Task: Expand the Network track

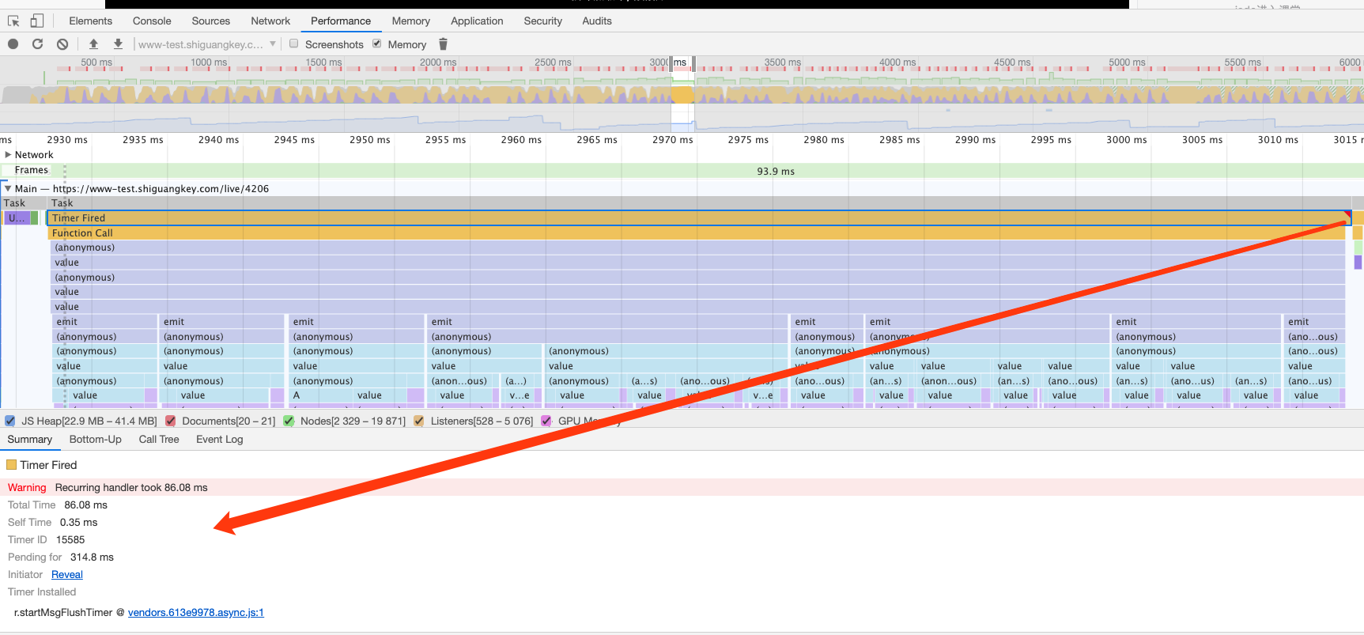Action: pos(8,155)
